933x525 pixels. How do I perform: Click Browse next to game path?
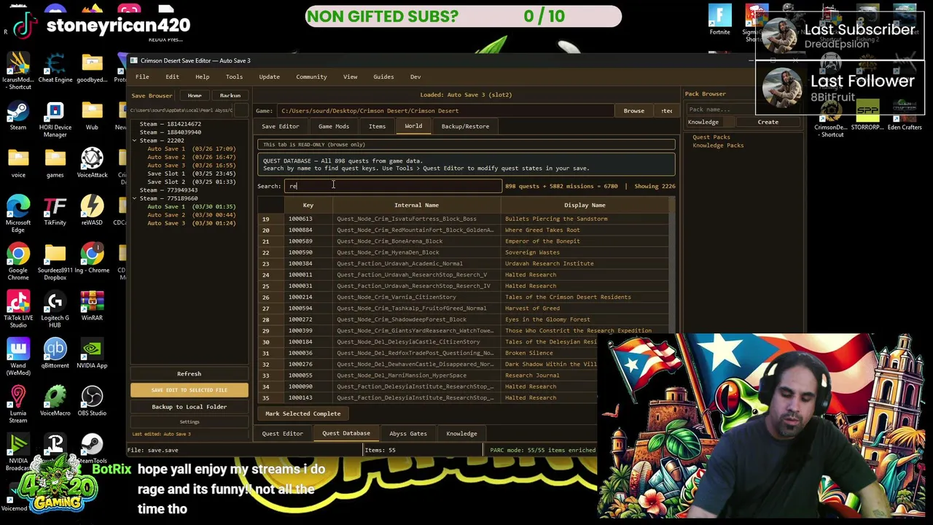[x=633, y=111]
